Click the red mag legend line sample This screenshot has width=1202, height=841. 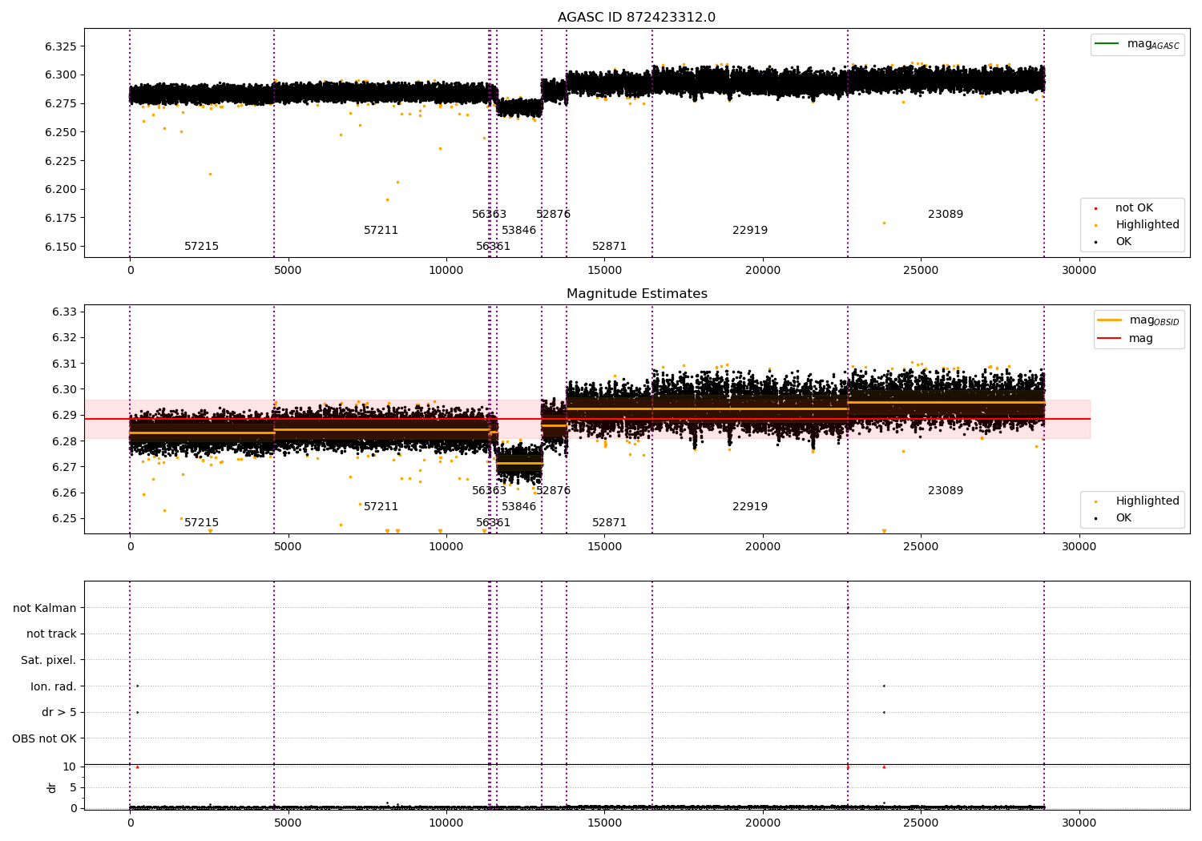[1110, 338]
